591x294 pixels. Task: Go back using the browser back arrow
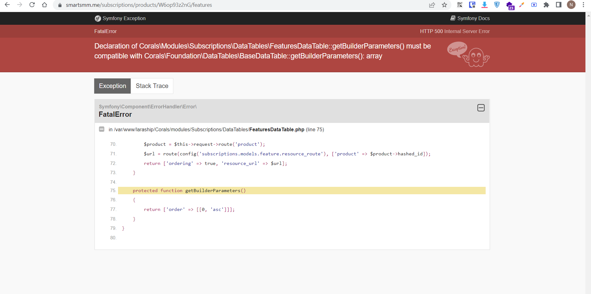pos(7,5)
